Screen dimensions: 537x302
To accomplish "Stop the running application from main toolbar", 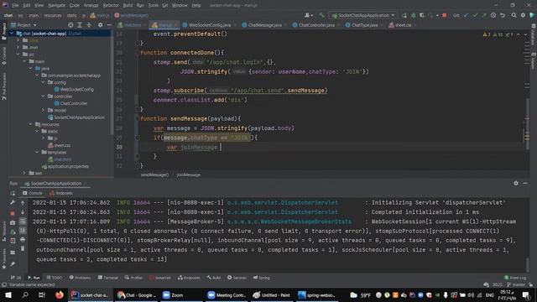I will coord(444,15).
